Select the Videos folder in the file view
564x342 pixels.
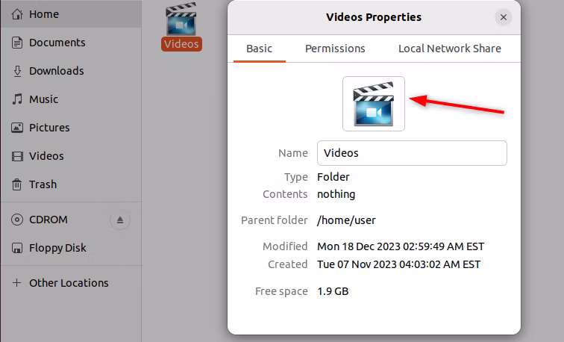(x=181, y=26)
